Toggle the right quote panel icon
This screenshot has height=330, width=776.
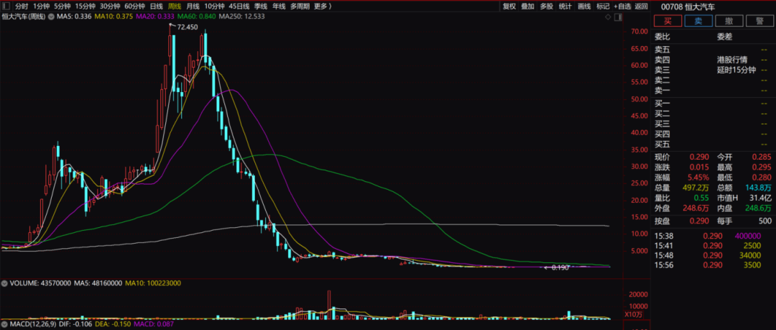[616, 17]
